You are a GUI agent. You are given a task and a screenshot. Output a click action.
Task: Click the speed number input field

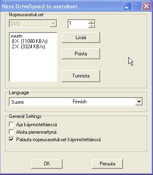click(x=78, y=24)
